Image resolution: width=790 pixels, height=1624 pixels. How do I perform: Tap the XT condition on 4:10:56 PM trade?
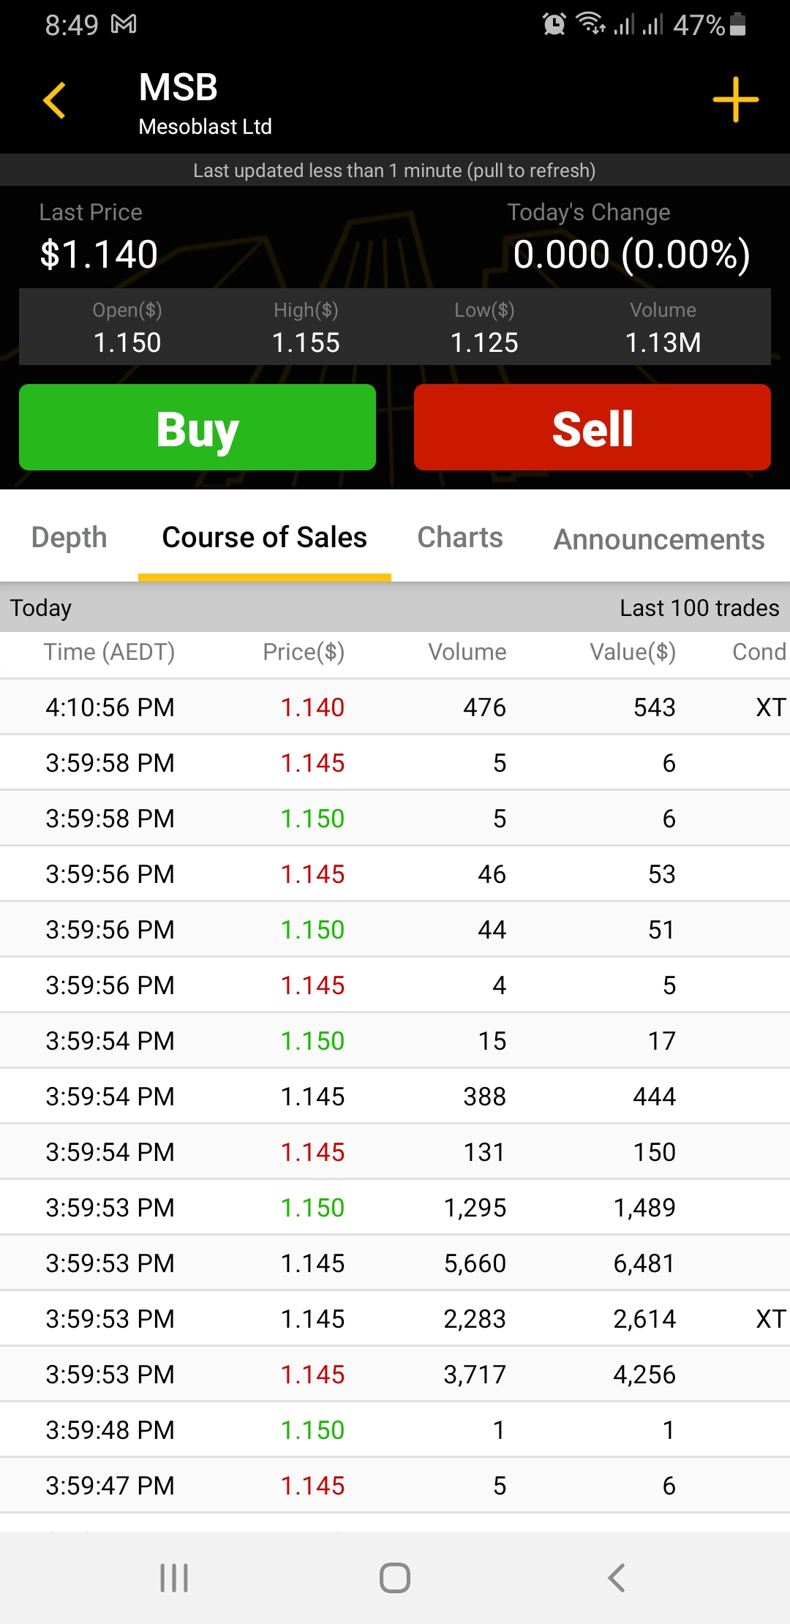tap(771, 707)
